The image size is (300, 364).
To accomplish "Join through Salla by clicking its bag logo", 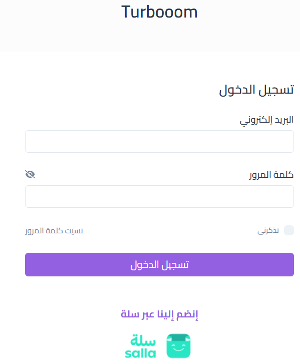I will coord(179,346).
